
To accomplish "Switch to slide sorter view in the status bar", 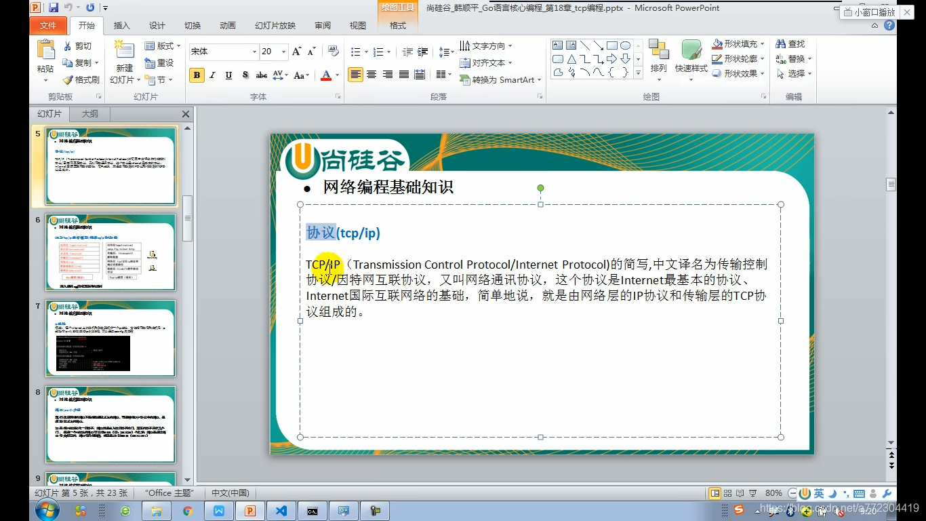I will pos(727,493).
